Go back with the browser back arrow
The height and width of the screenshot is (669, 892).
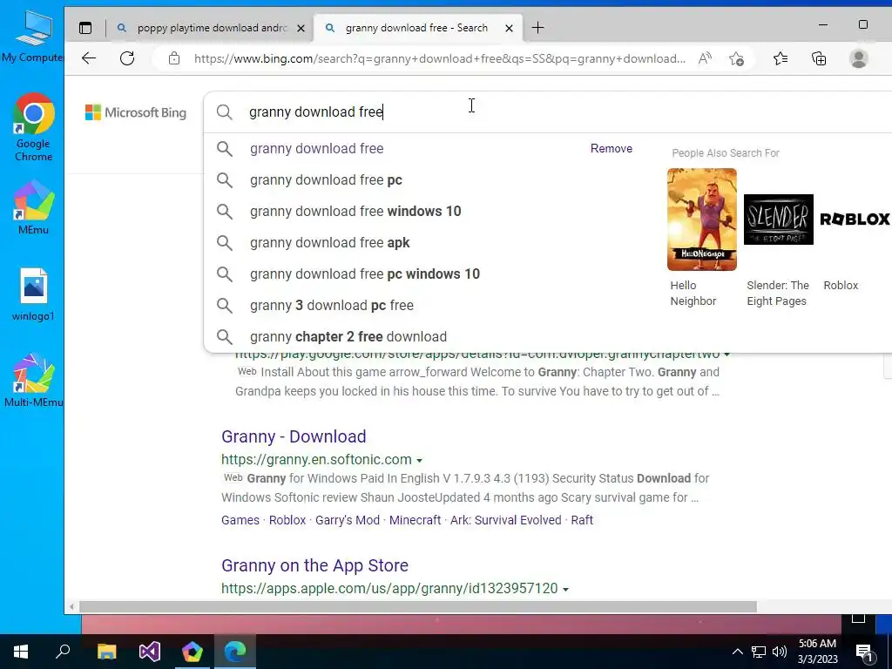pos(89,58)
